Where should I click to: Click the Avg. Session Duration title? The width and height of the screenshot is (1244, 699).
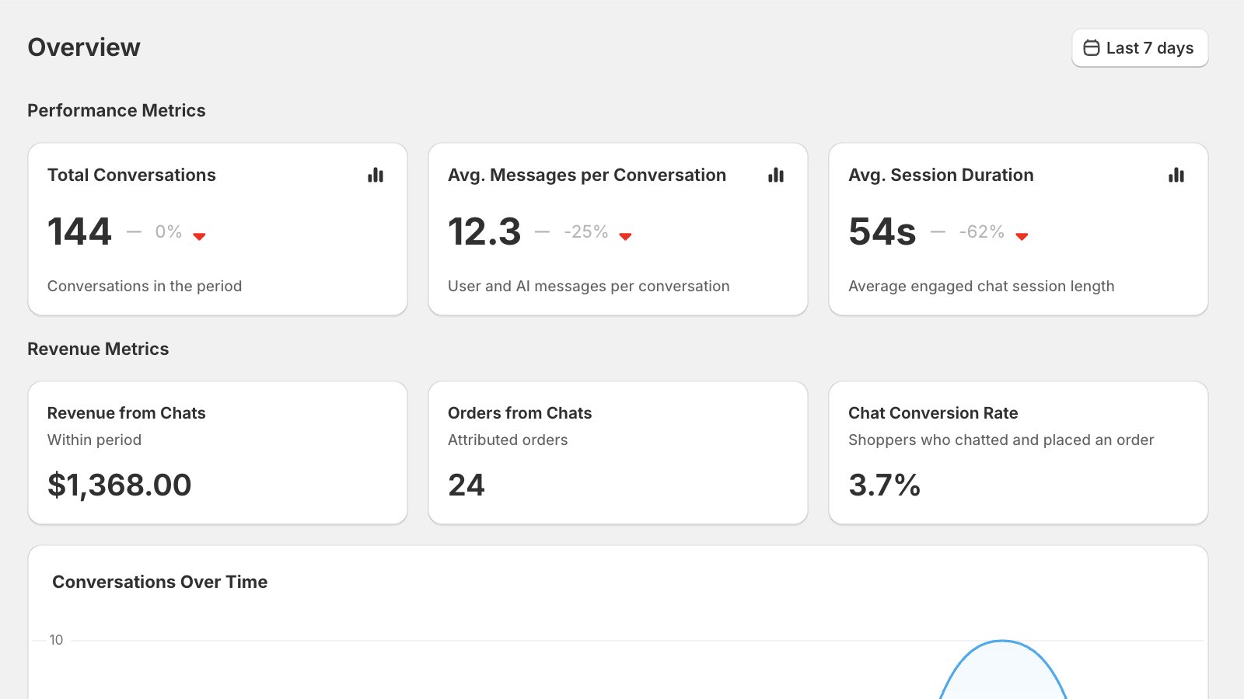click(941, 175)
